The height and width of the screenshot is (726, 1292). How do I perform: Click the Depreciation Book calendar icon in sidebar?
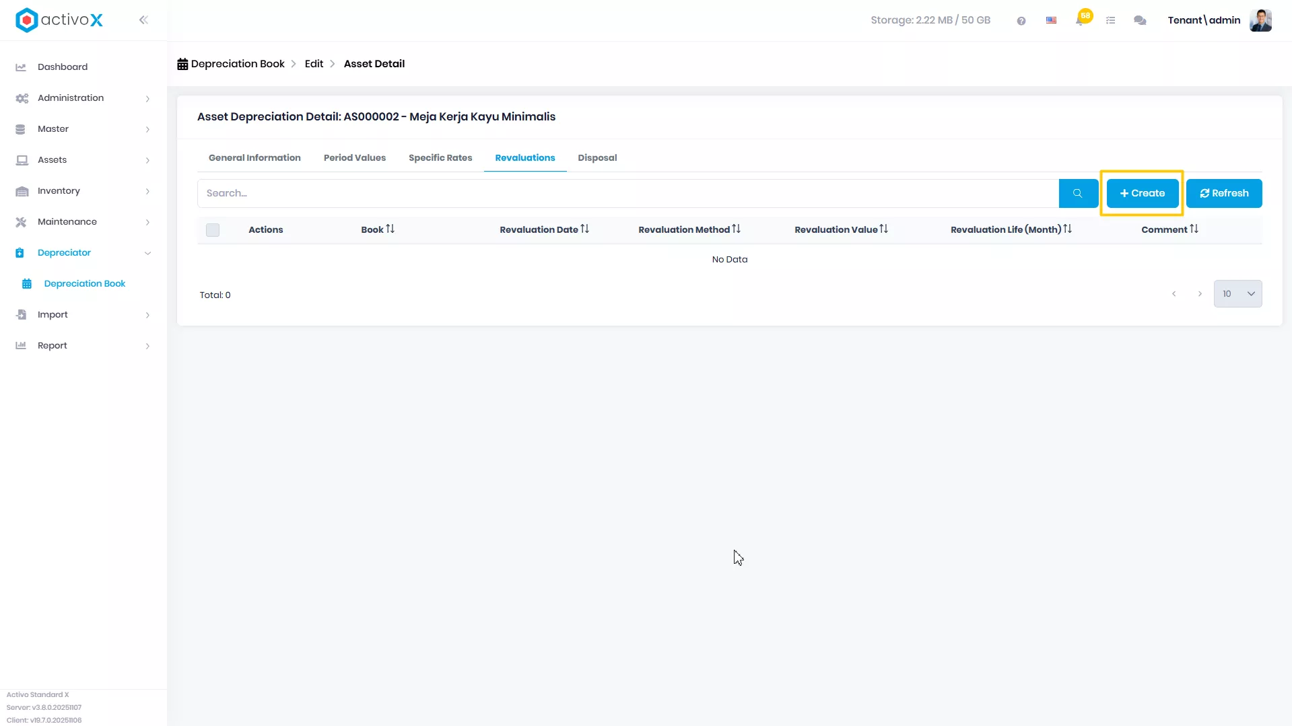pyautogui.click(x=27, y=284)
